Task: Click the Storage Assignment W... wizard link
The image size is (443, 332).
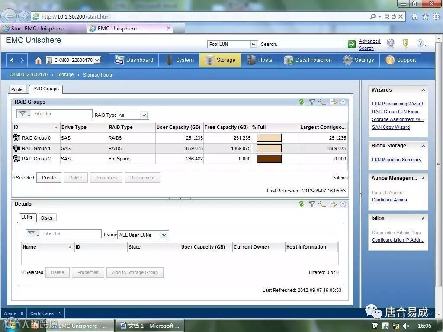Action: pyautogui.click(x=398, y=119)
